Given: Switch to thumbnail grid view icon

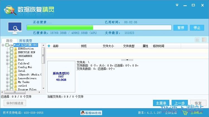Looking at the screenshot, I should pos(197,40).
